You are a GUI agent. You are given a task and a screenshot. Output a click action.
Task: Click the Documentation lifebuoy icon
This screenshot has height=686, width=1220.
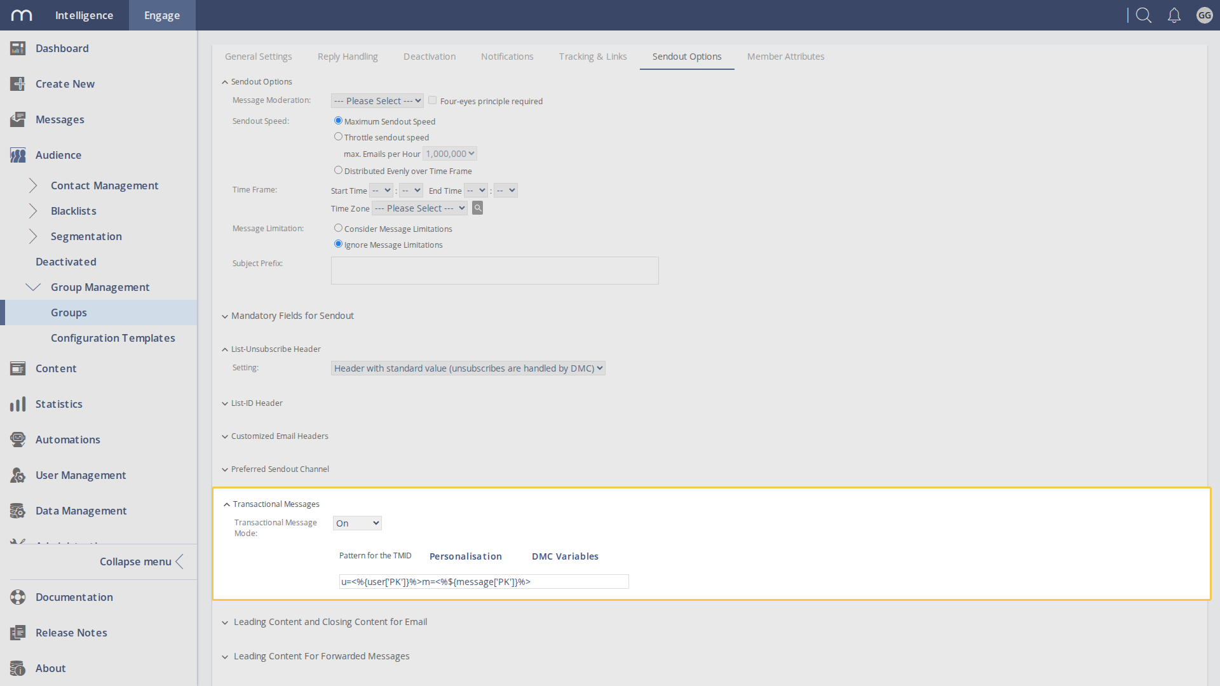(18, 597)
